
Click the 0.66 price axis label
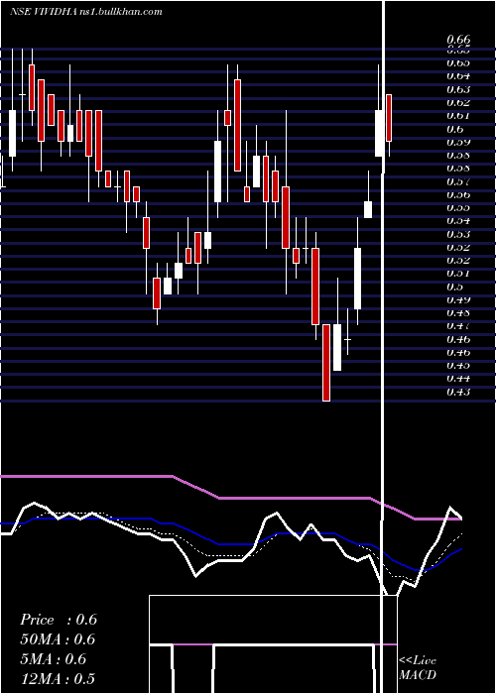[458, 40]
